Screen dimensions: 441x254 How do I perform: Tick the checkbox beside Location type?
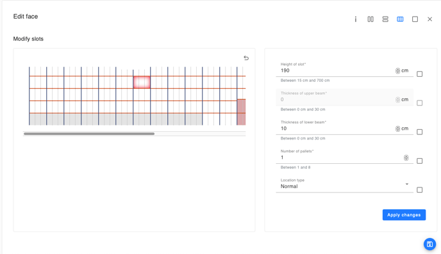pos(419,190)
